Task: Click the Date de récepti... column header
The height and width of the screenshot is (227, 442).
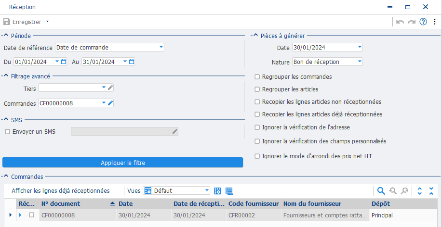Action: (199, 203)
